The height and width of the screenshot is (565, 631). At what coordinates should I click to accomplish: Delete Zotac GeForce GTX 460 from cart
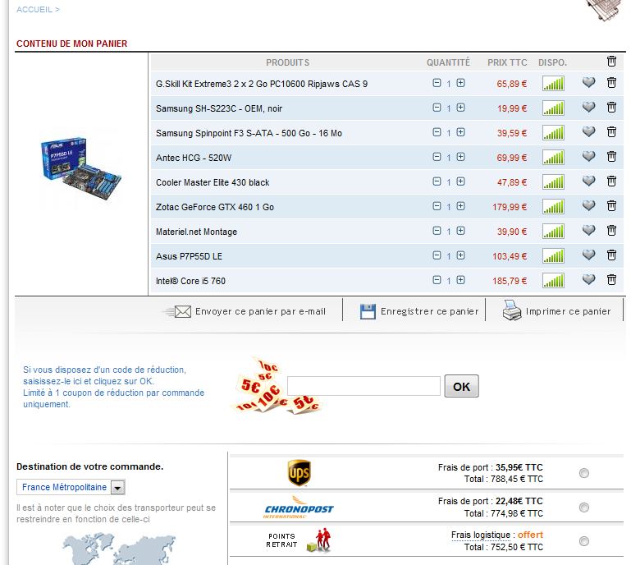[x=611, y=206]
